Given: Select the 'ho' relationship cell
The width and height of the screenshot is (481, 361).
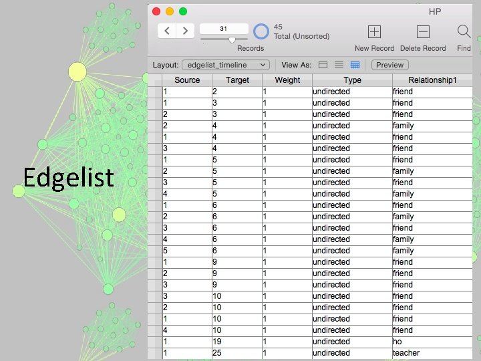Looking at the screenshot, I should pos(432,342).
